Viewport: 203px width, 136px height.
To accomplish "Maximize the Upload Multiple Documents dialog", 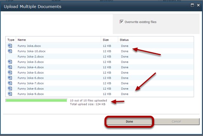I will (192, 5).
